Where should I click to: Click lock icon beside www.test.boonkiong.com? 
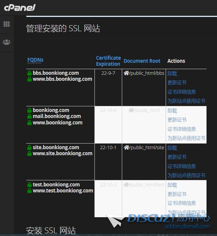(x=29, y=191)
